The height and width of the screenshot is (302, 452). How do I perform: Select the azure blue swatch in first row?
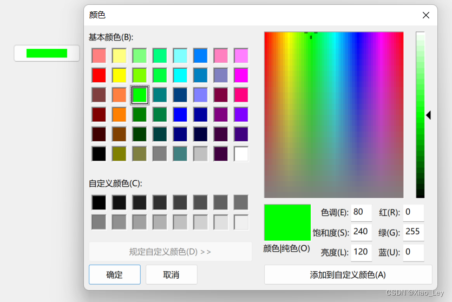click(x=200, y=56)
